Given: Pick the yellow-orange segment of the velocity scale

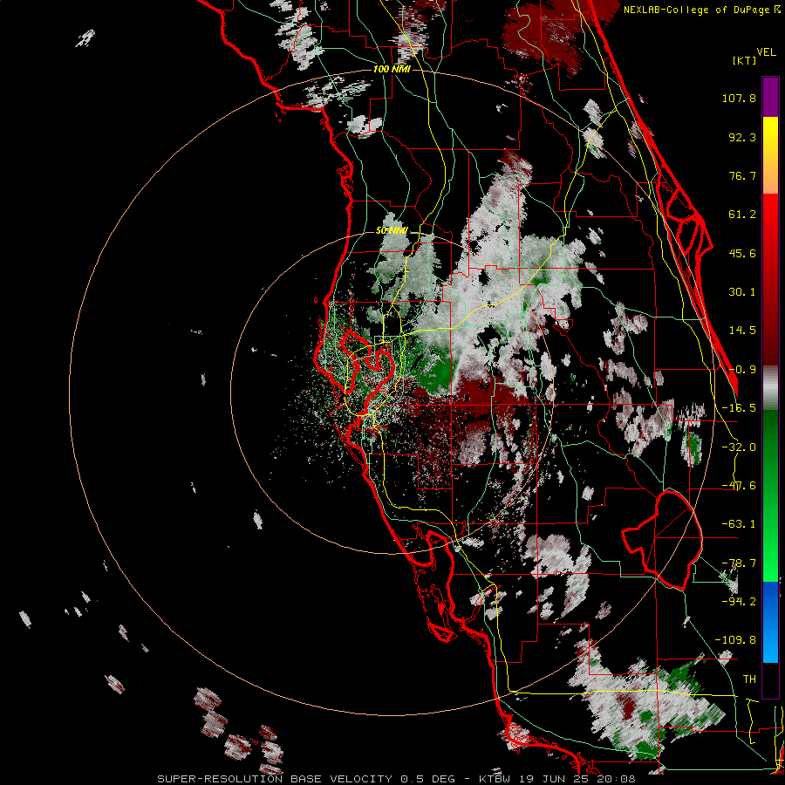Looking at the screenshot, I should click(x=770, y=155).
